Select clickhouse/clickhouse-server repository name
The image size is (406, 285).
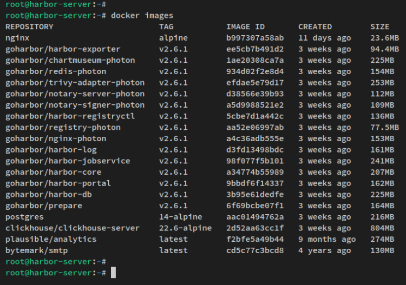[x=73, y=228]
